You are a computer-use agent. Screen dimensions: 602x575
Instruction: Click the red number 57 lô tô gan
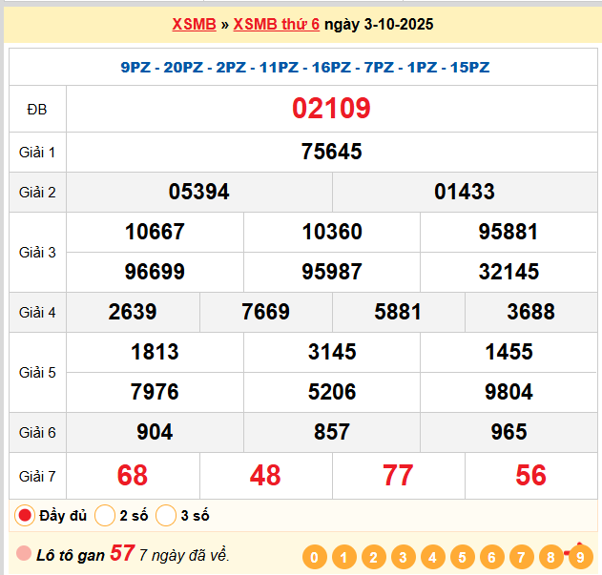coord(122,553)
